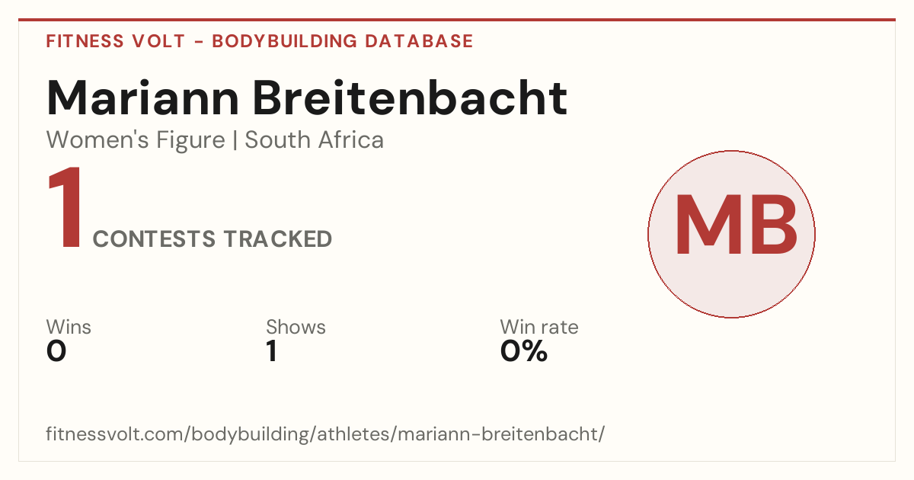The image size is (914, 480).
Task: Click the Wins label
Action: pyautogui.click(x=69, y=327)
